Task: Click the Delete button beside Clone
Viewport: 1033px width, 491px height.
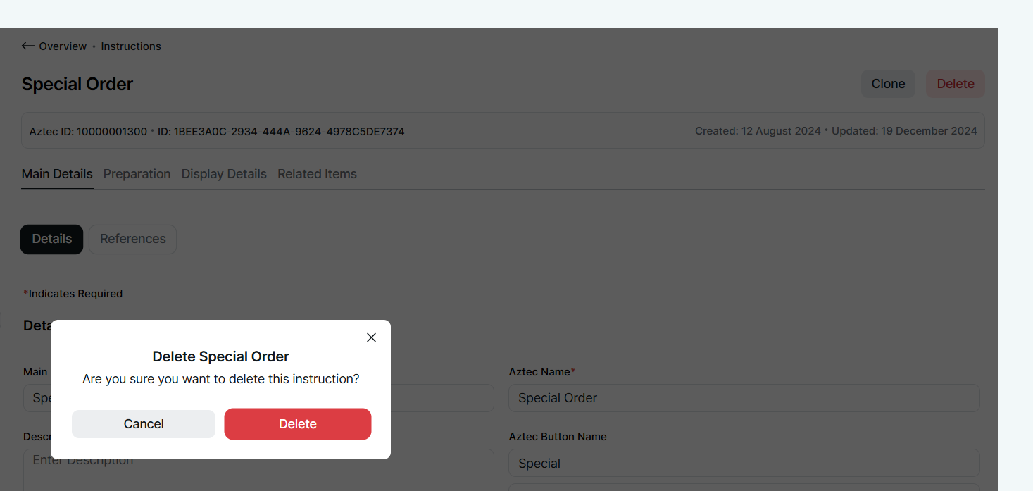Action: click(x=955, y=84)
